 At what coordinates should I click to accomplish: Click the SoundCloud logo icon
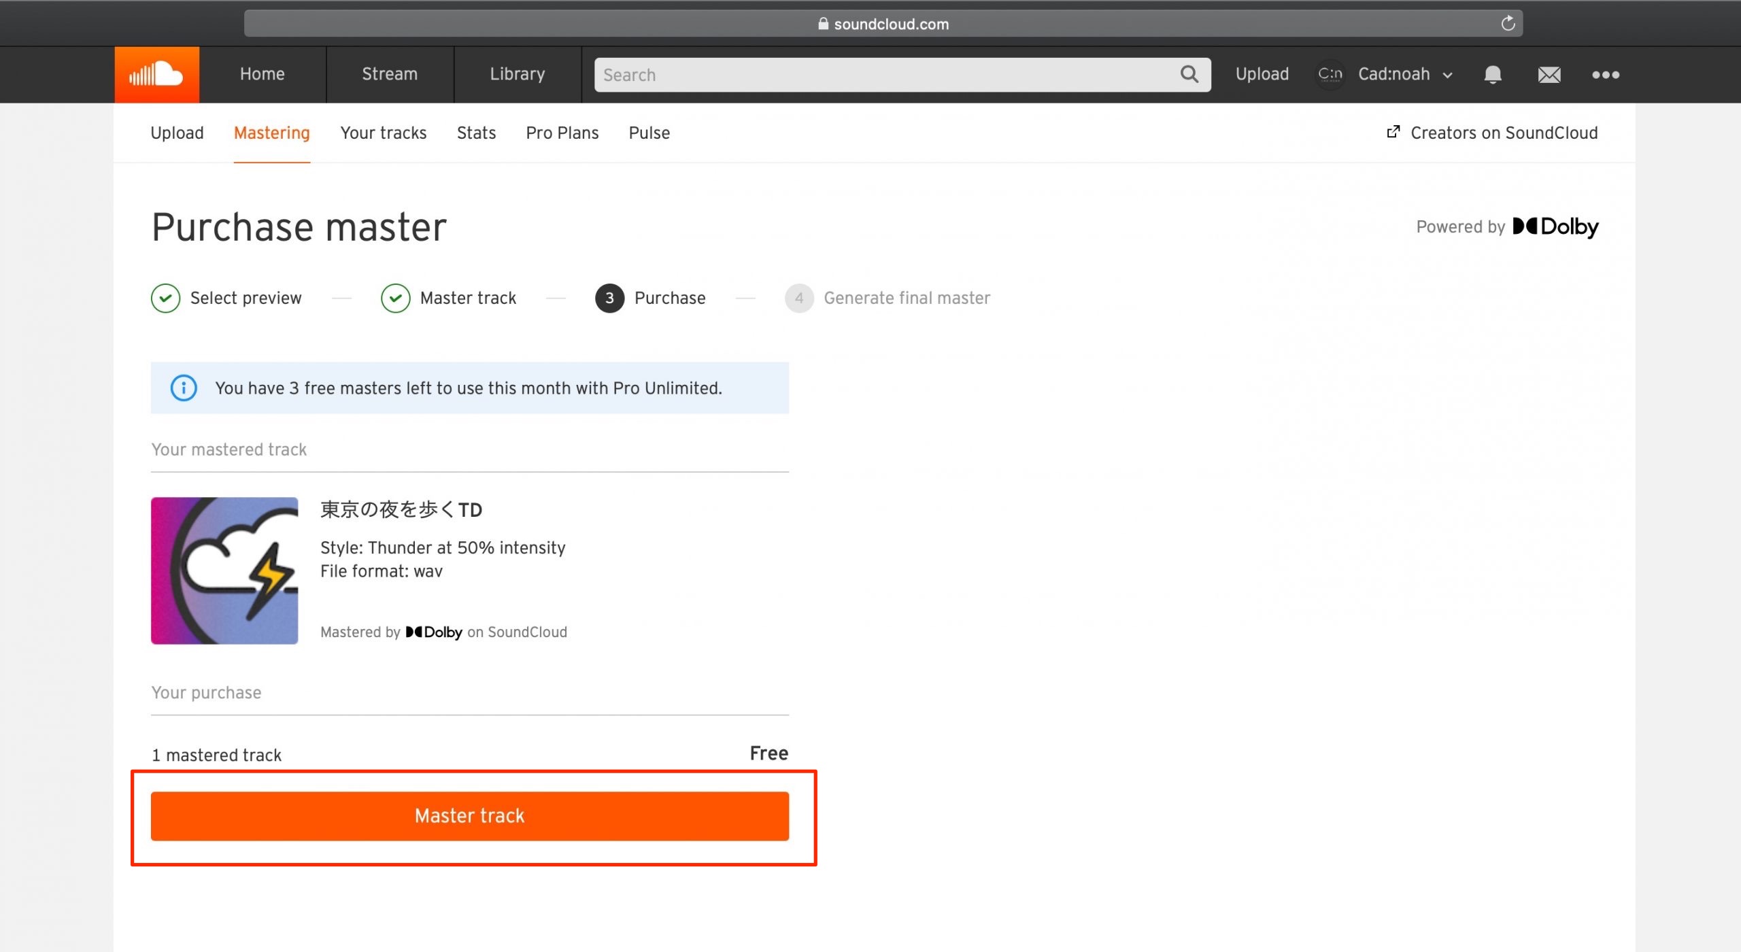(156, 75)
